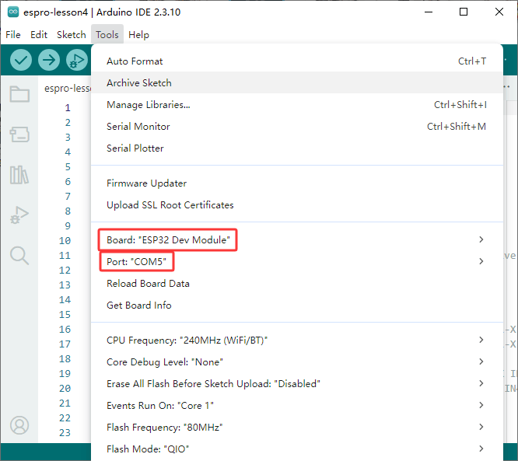Open the Library Manager books icon
Screen dimensions: 518x461
click(x=19, y=175)
